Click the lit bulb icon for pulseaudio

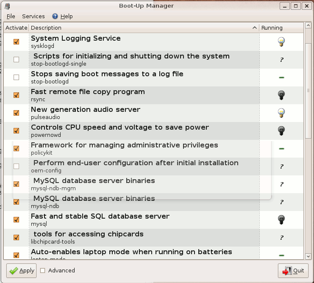pos(281,113)
